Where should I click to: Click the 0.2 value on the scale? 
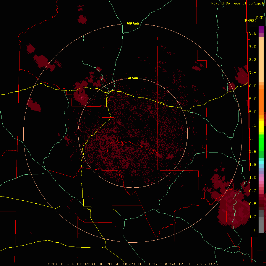[253, 191]
